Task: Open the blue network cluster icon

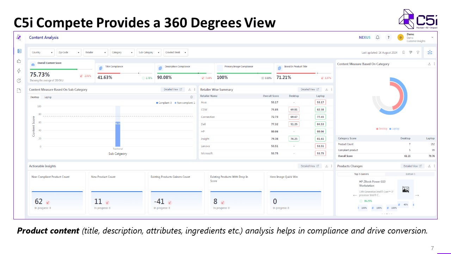Action: (430, 52)
